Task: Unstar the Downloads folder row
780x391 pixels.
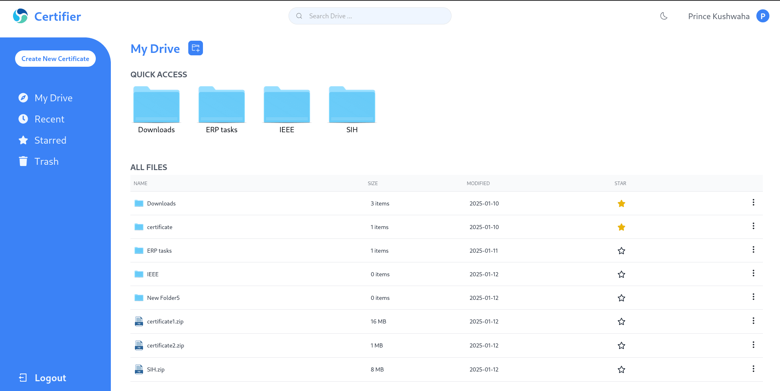Action: (621, 203)
